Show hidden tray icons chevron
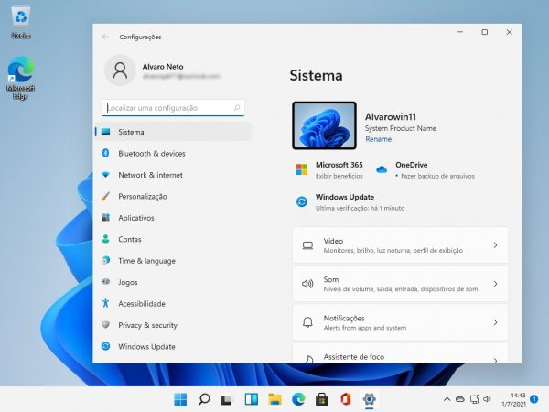The width and height of the screenshot is (549, 412). click(447, 399)
